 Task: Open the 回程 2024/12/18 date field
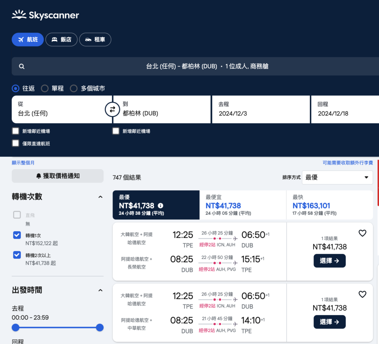345,109
